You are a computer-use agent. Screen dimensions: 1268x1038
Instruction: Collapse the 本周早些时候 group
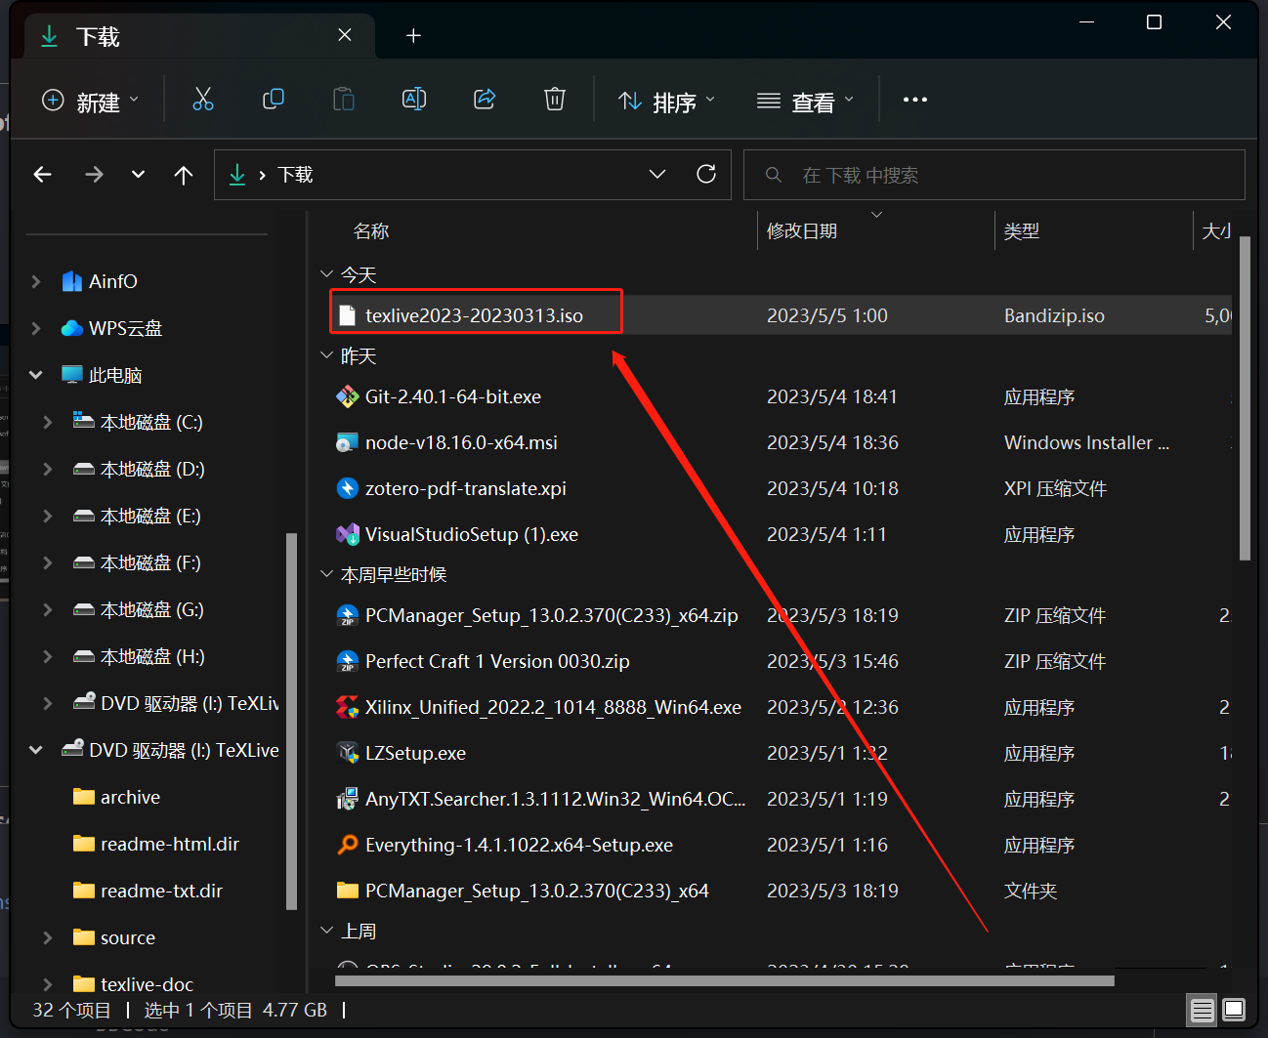click(x=327, y=574)
